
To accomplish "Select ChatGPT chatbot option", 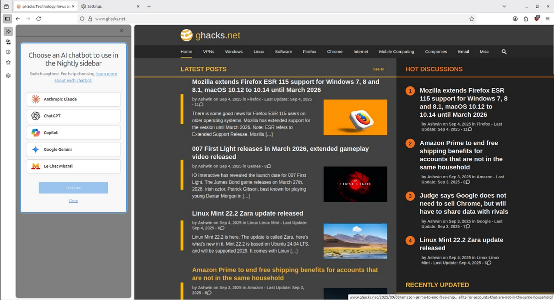I will tap(73, 116).
